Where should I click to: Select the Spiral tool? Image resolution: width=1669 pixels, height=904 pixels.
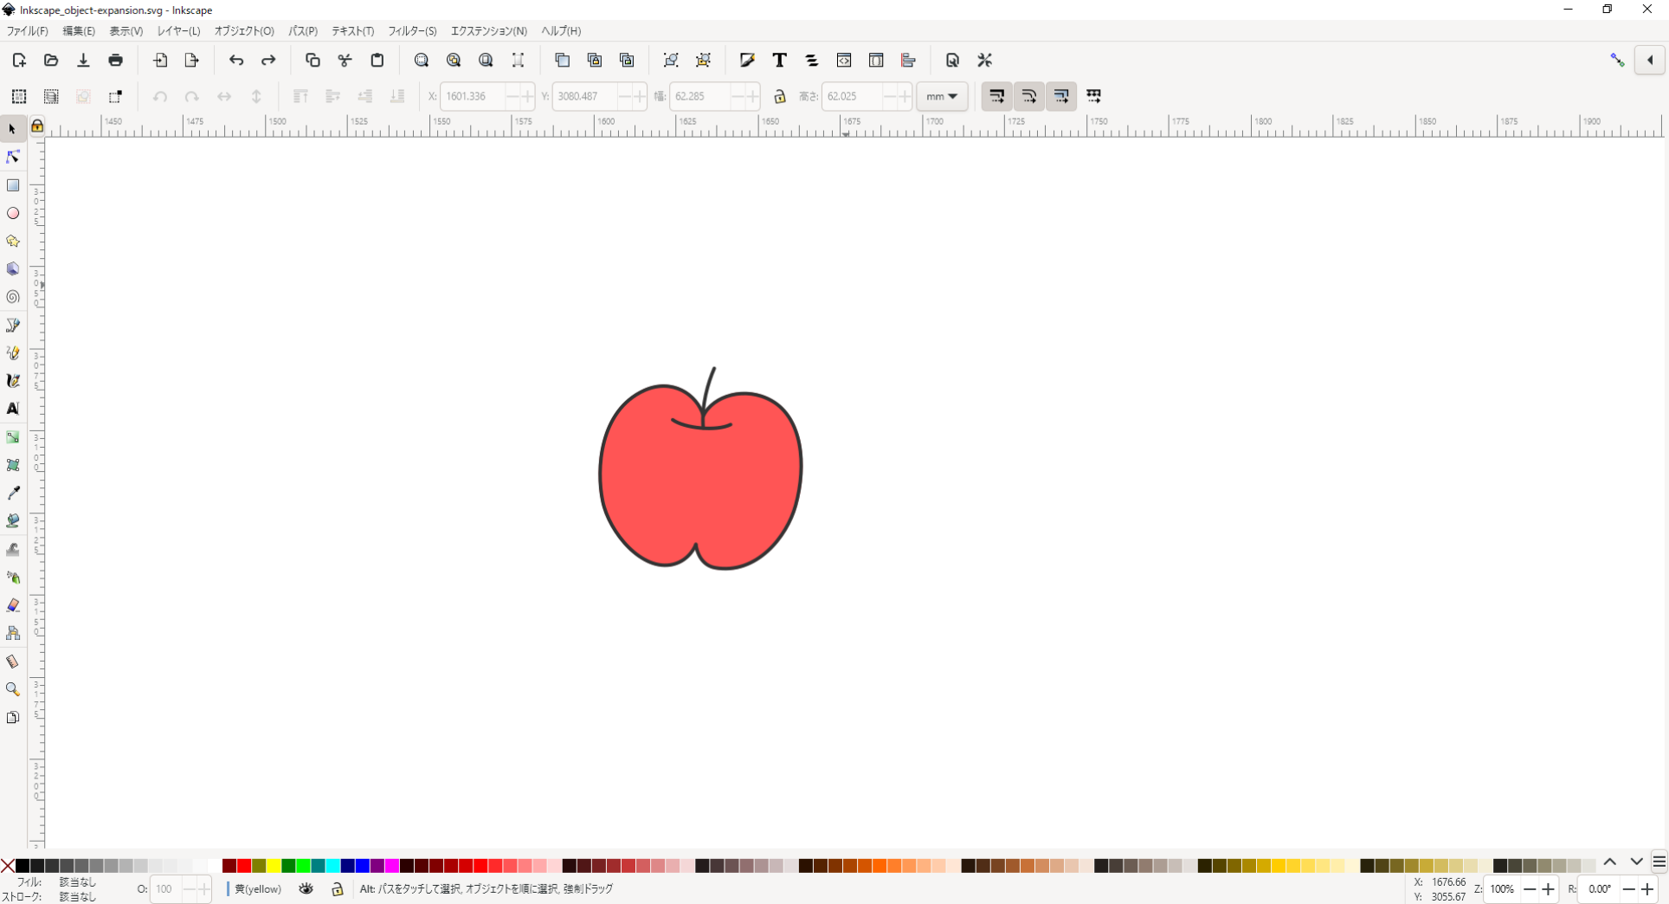click(13, 297)
